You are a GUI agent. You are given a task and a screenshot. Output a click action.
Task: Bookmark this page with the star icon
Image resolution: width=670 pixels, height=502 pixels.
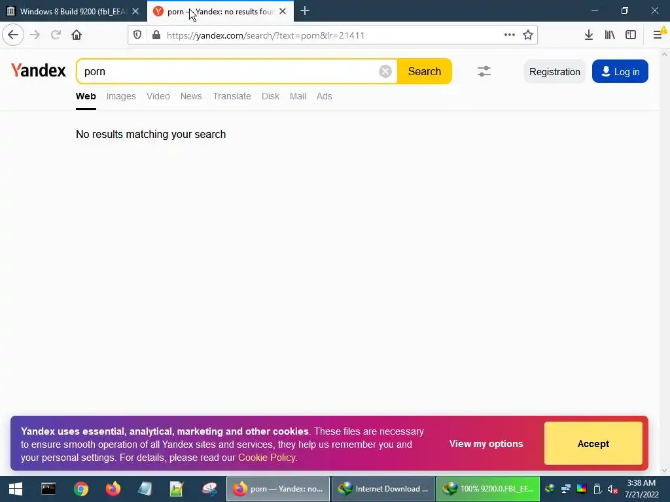tap(528, 35)
